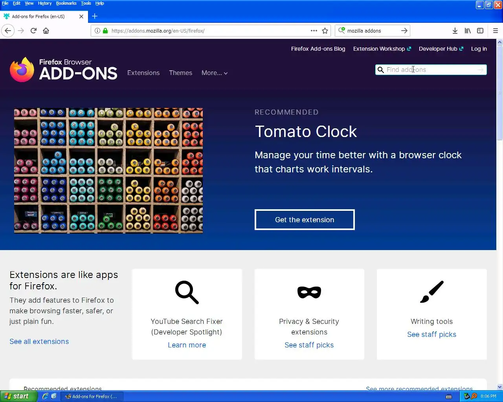Open the Firefox hamburger menu
Viewport: 503px width, 402px height.
[495, 31]
